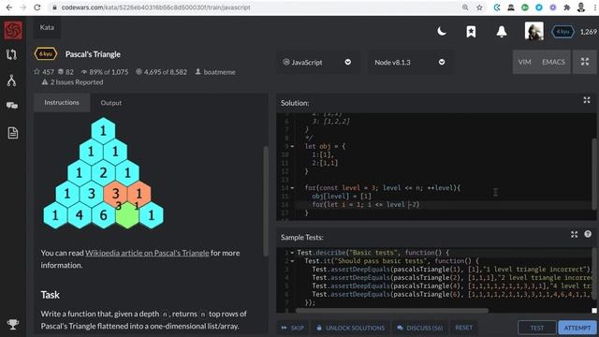Click the bookmark kata icon
Viewport: 599px width, 337px height.
[x=471, y=32]
